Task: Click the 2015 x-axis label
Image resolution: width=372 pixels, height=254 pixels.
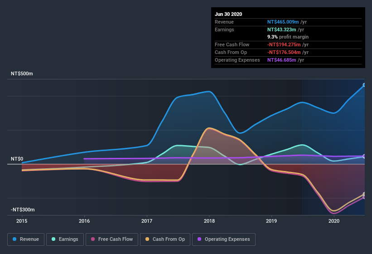Action: tap(22, 221)
